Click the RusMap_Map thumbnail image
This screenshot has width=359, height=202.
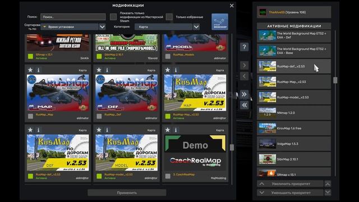58,93
